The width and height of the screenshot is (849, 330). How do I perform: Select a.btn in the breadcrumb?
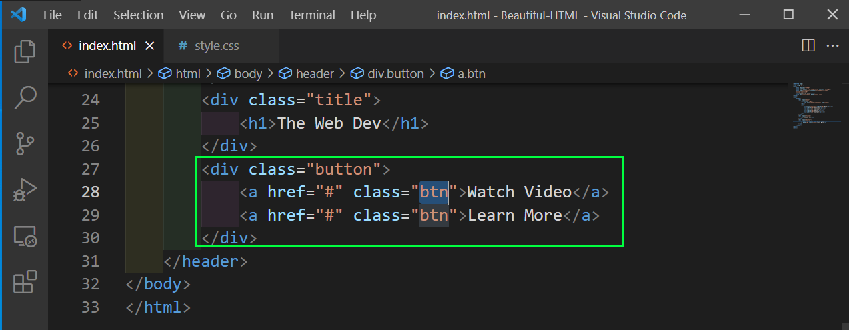(463, 73)
